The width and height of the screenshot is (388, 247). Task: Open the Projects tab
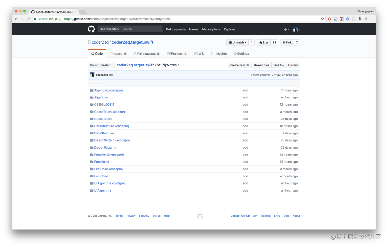pos(177,54)
